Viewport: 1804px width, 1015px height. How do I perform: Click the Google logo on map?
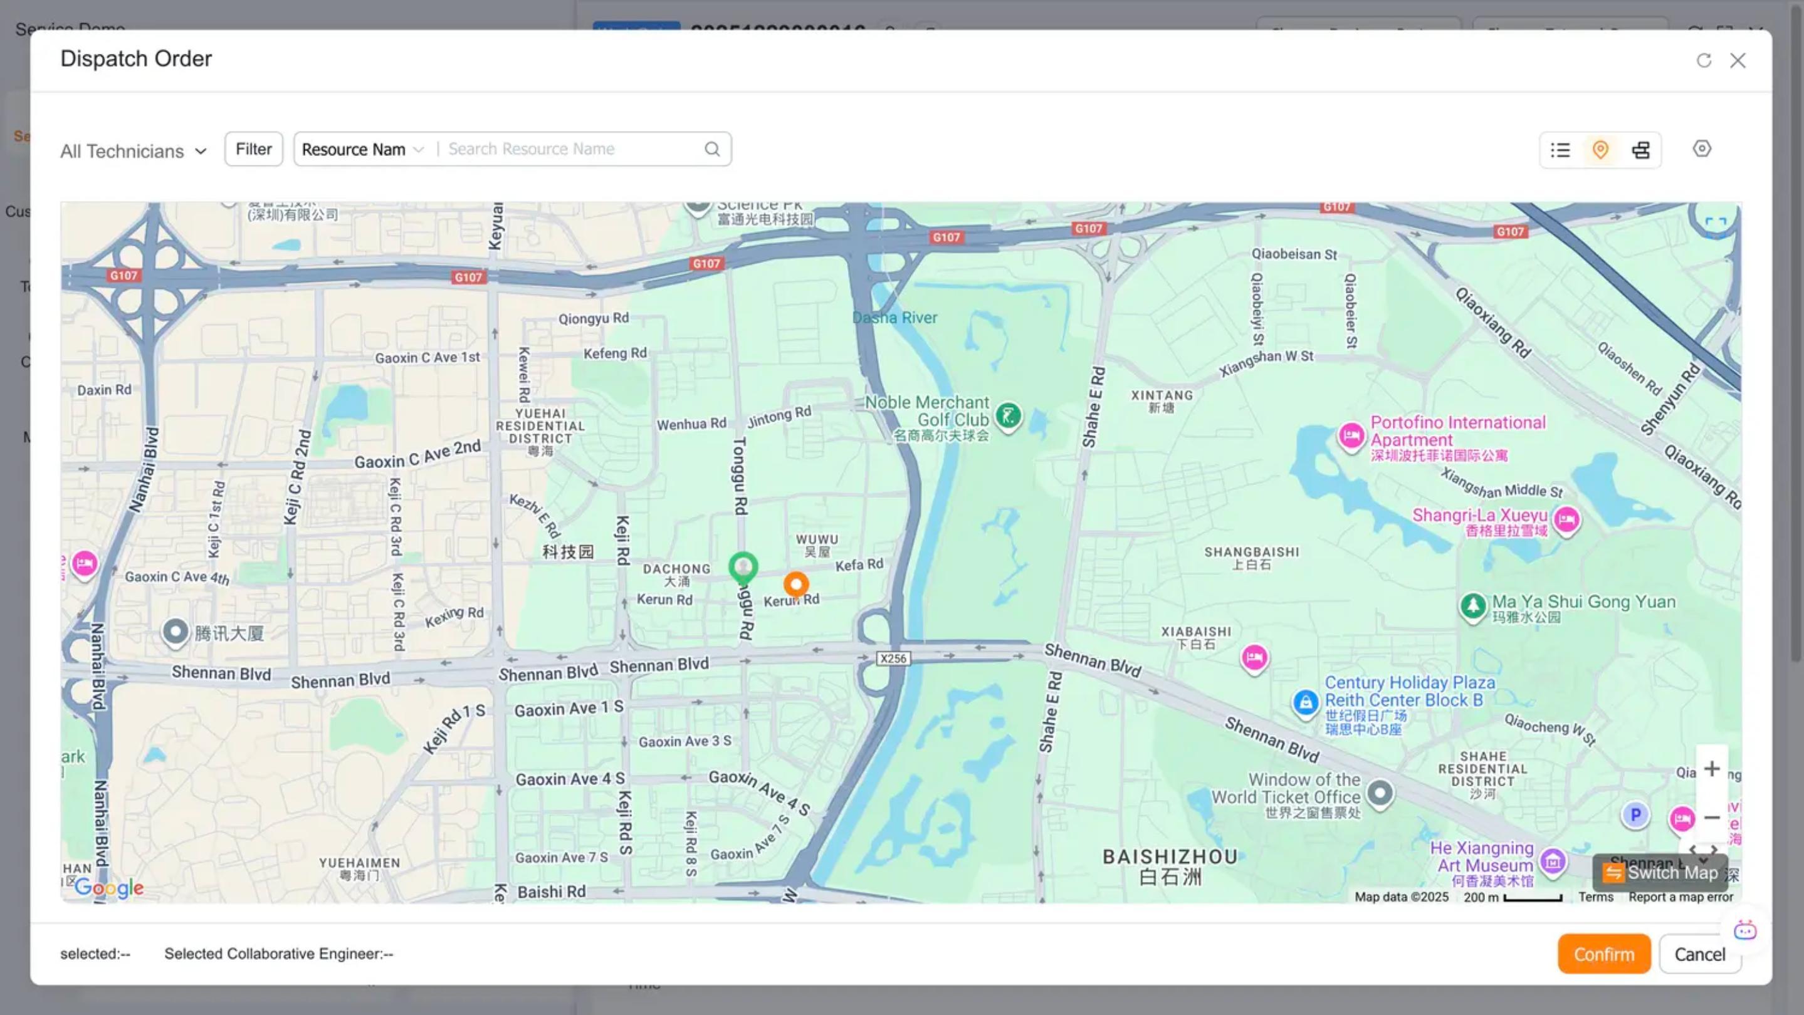tap(108, 888)
